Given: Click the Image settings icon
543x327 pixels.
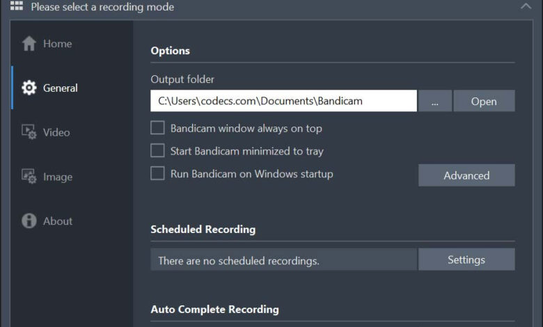Looking at the screenshot, I should point(29,176).
